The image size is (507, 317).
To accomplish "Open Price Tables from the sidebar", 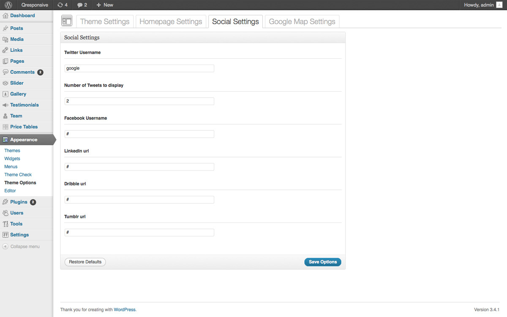I will [x=24, y=127].
